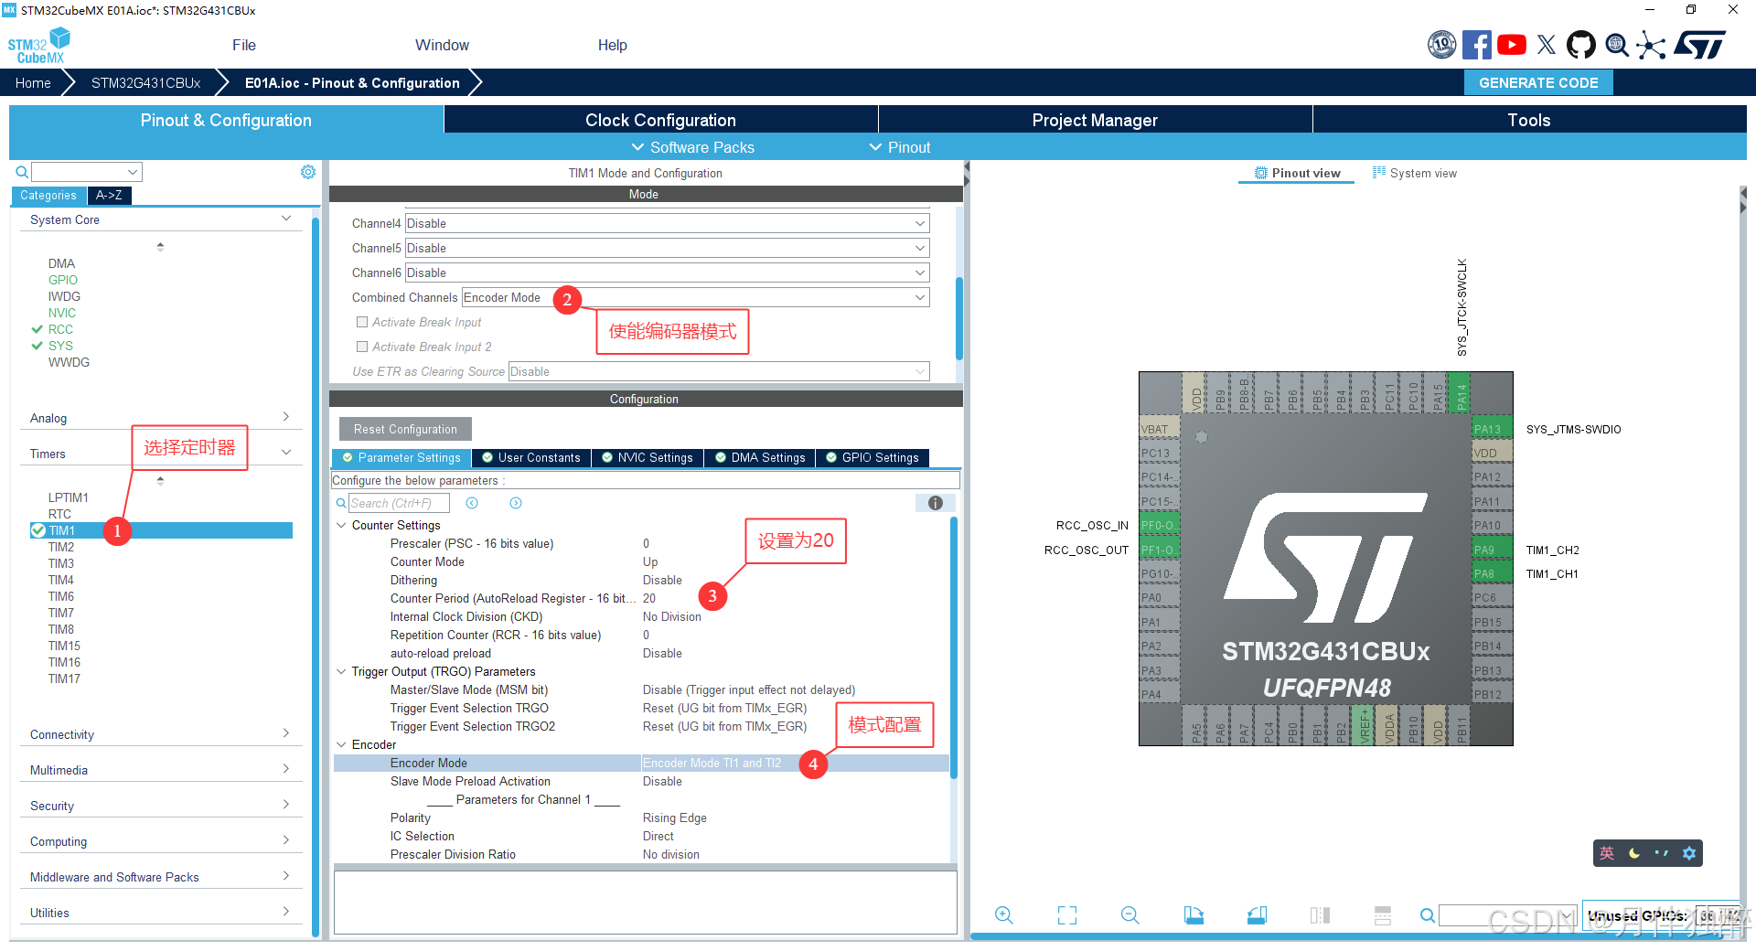1756x951 pixels.
Task: Collapse the Counter Settings section
Action: [x=342, y=525]
